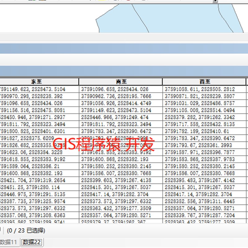Select 西至 cell 37591058.611, 2528505.2812

204,89
